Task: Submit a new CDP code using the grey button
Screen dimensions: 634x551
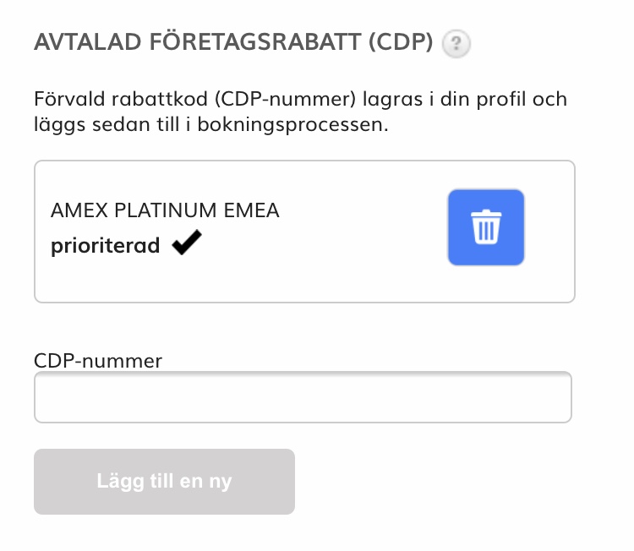Action: click(164, 482)
